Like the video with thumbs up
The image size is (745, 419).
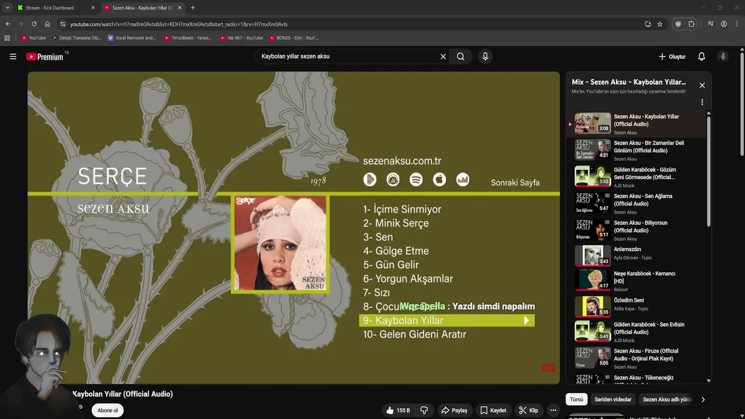(398, 410)
